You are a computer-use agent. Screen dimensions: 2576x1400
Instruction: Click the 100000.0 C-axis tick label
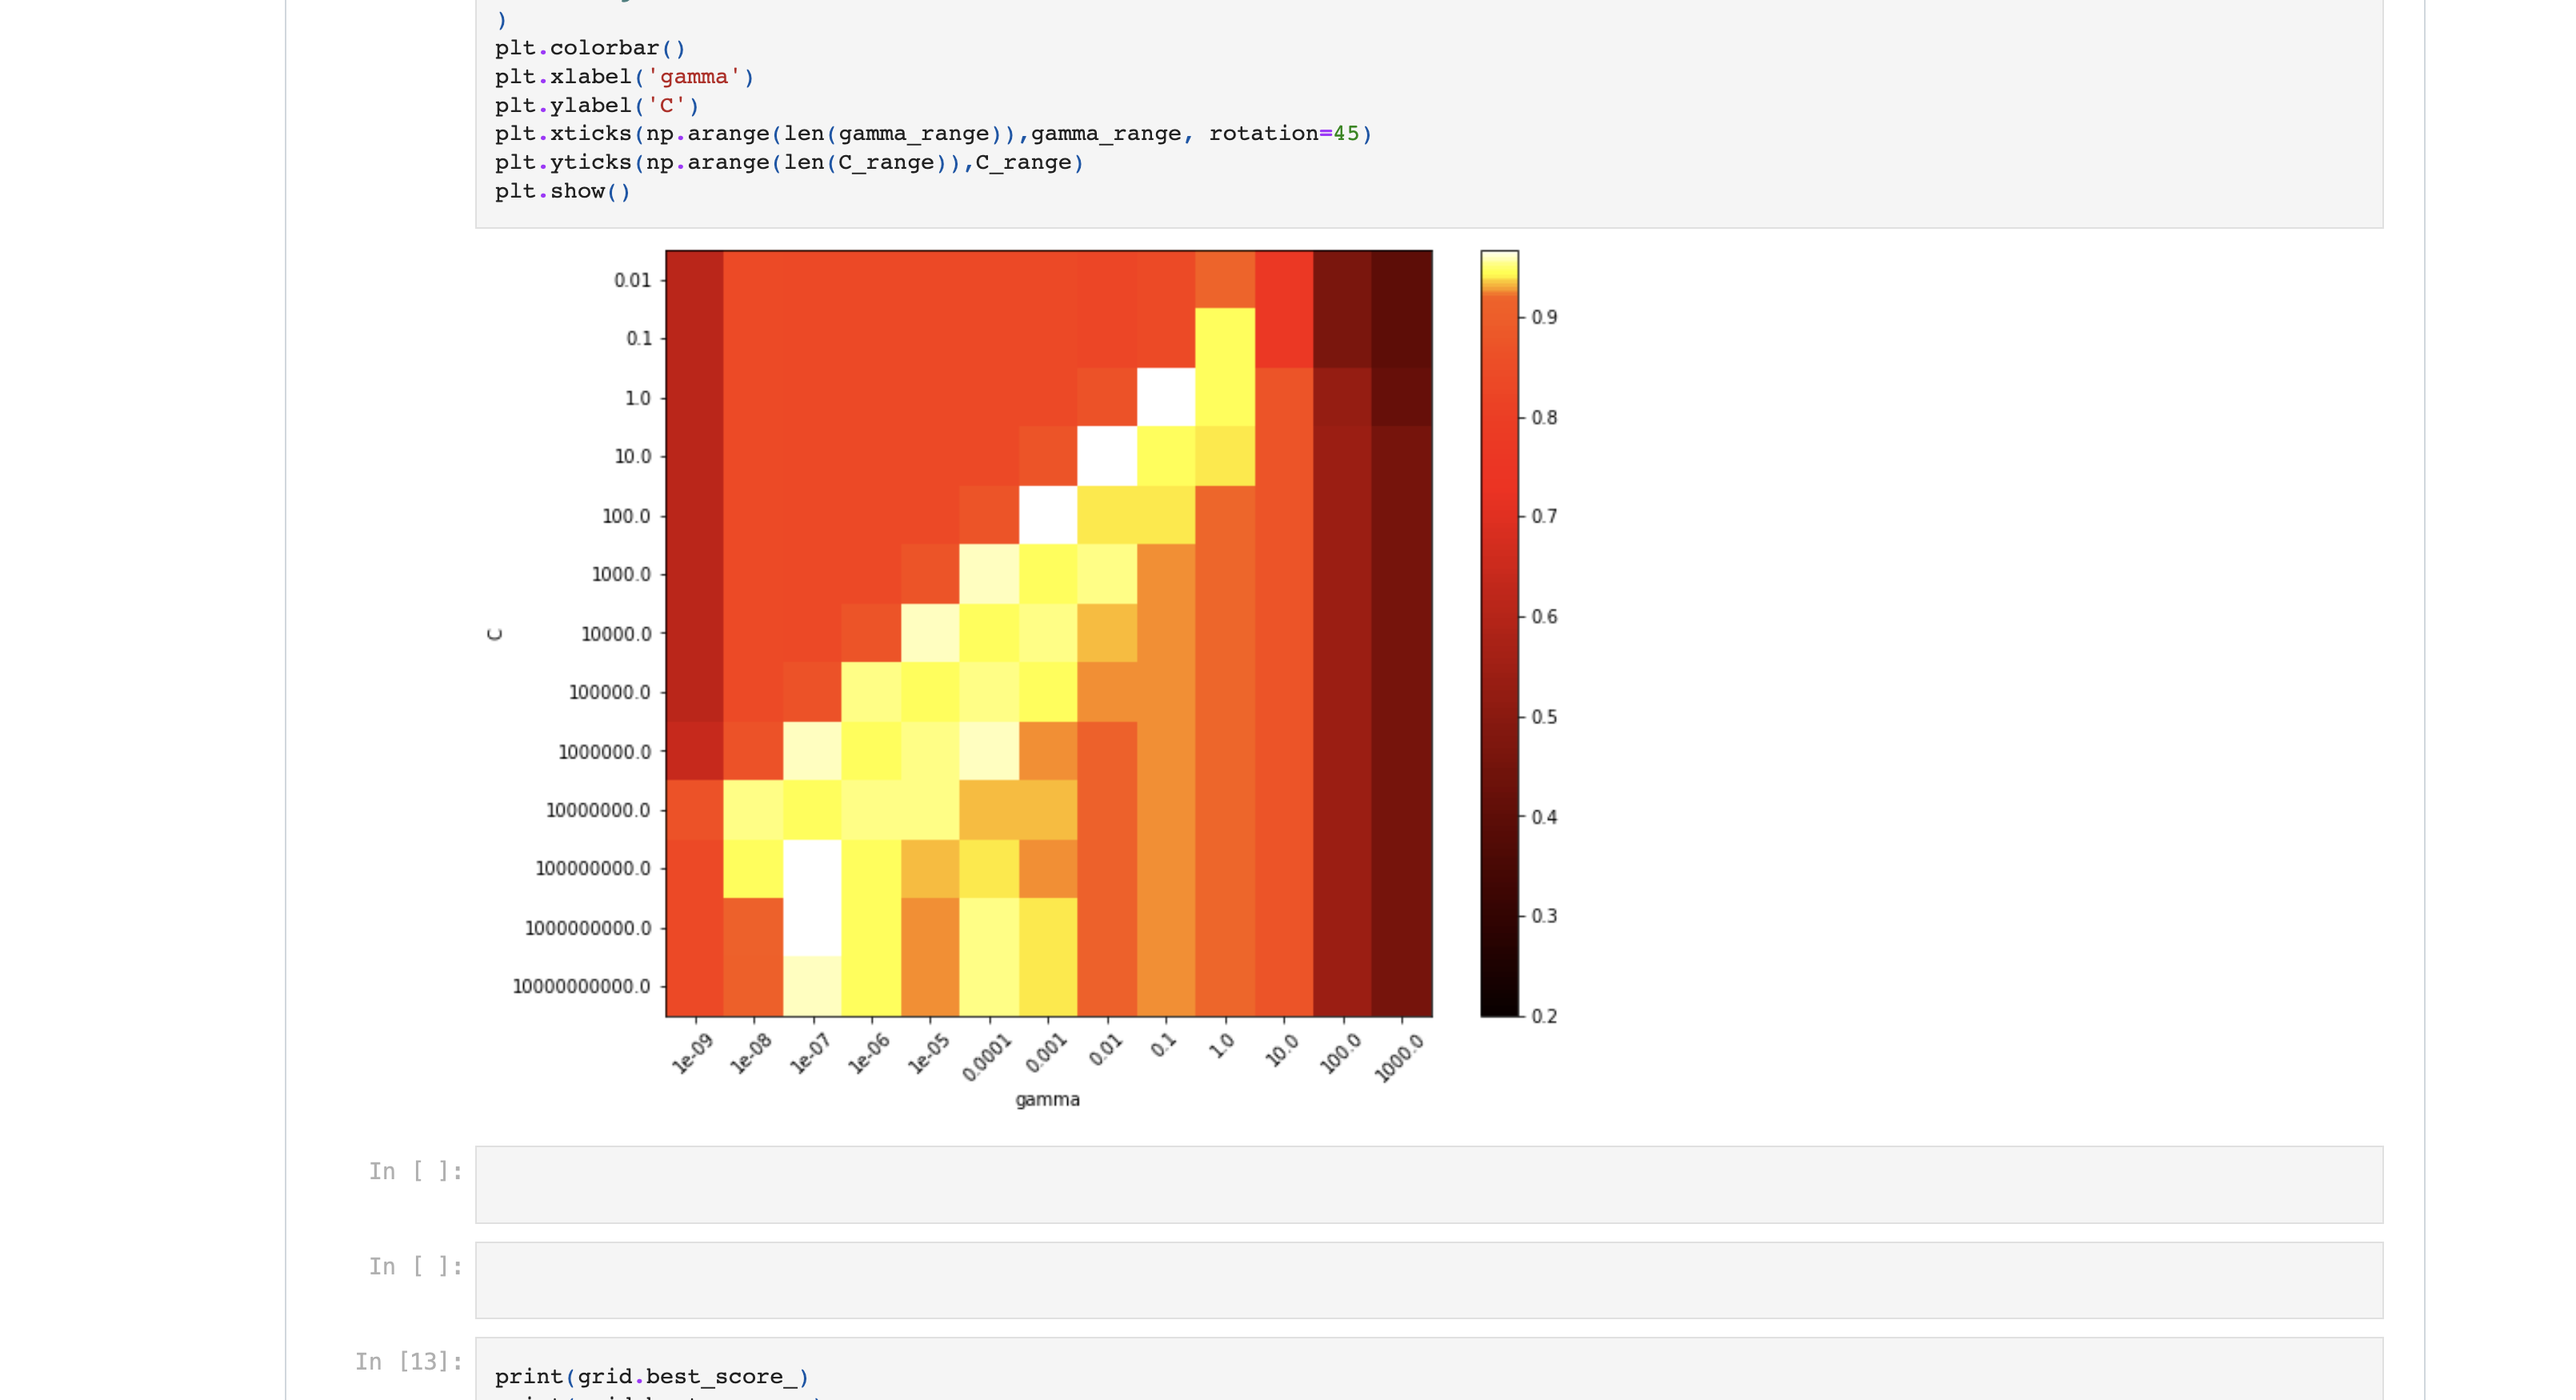[609, 692]
